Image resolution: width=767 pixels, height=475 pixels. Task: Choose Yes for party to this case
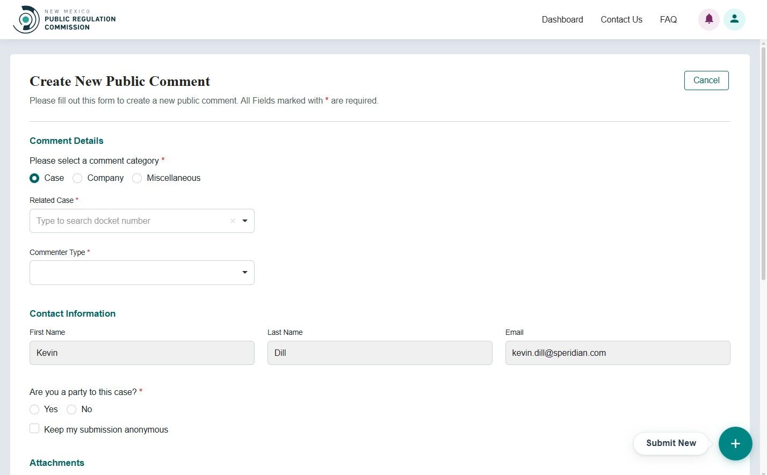point(34,409)
